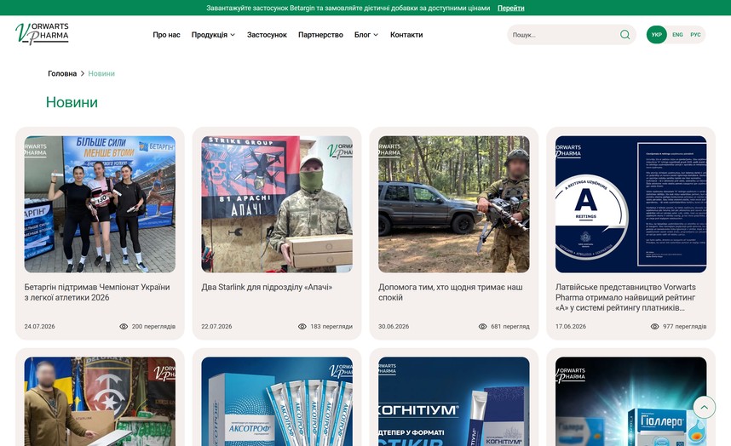
Task: Go to Головна breadcrumb link
Action: coord(62,73)
